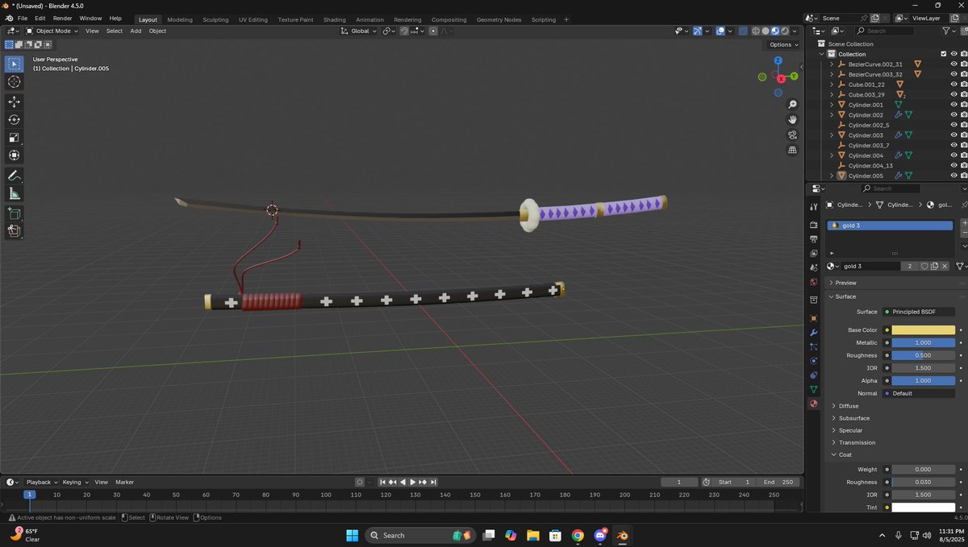The image size is (968, 547).
Task: Switch to the Sculpting workspace tab
Action: tap(215, 19)
